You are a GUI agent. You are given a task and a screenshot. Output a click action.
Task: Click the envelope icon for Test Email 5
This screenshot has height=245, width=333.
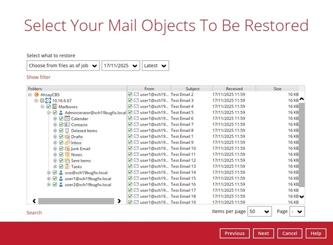click(136, 112)
